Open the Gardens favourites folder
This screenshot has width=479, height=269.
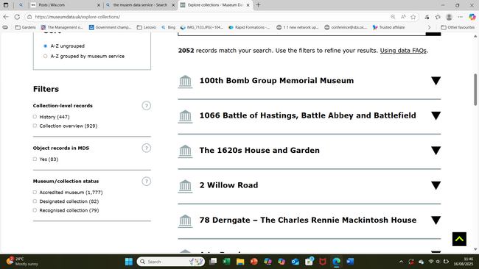[26, 27]
